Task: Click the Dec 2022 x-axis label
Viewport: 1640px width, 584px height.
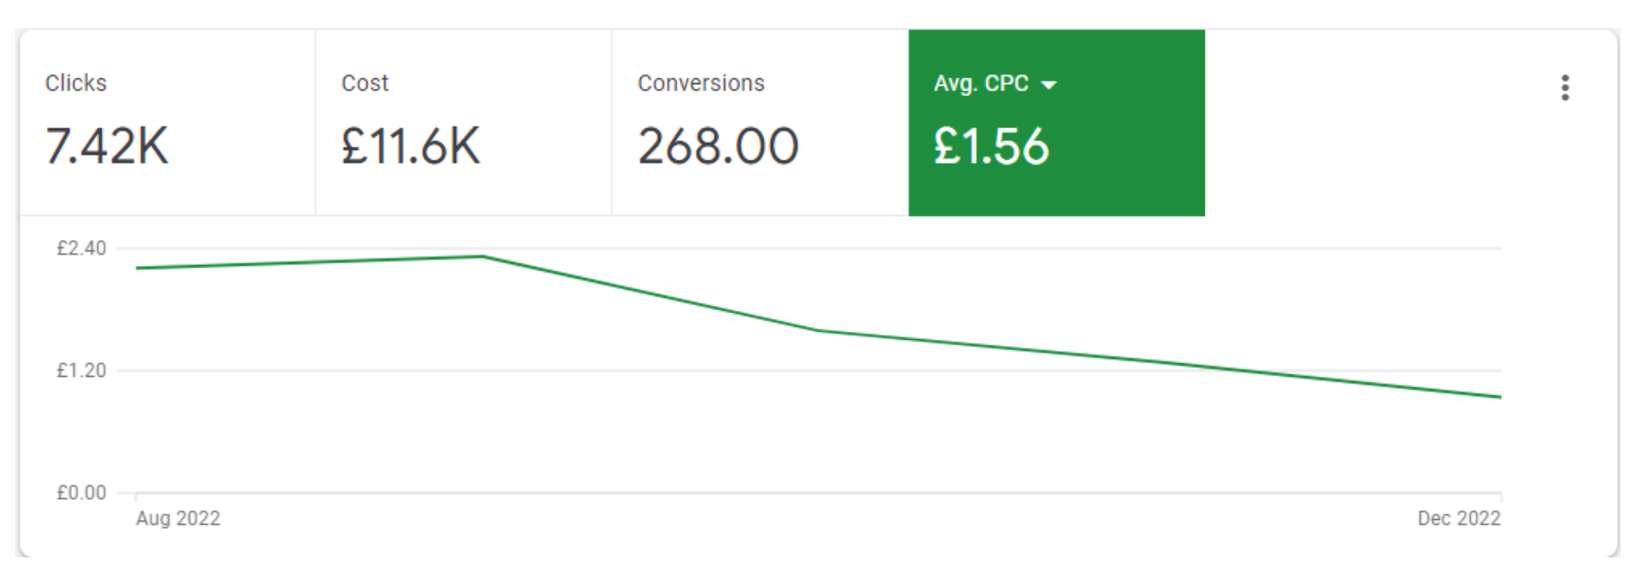Action: pyautogui.click(x=1458, y=518)
